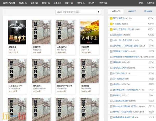Open the placeholder cover above 我在异界种田封神

click(65, 71)
